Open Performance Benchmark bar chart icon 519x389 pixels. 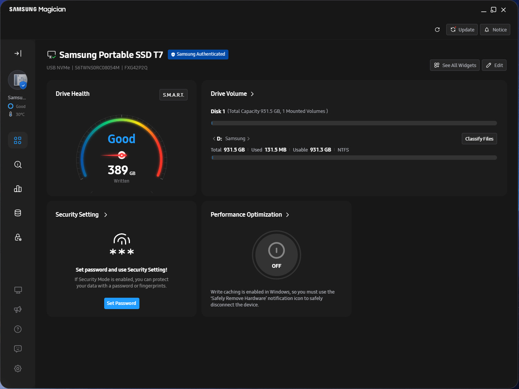tap(18, 189)
